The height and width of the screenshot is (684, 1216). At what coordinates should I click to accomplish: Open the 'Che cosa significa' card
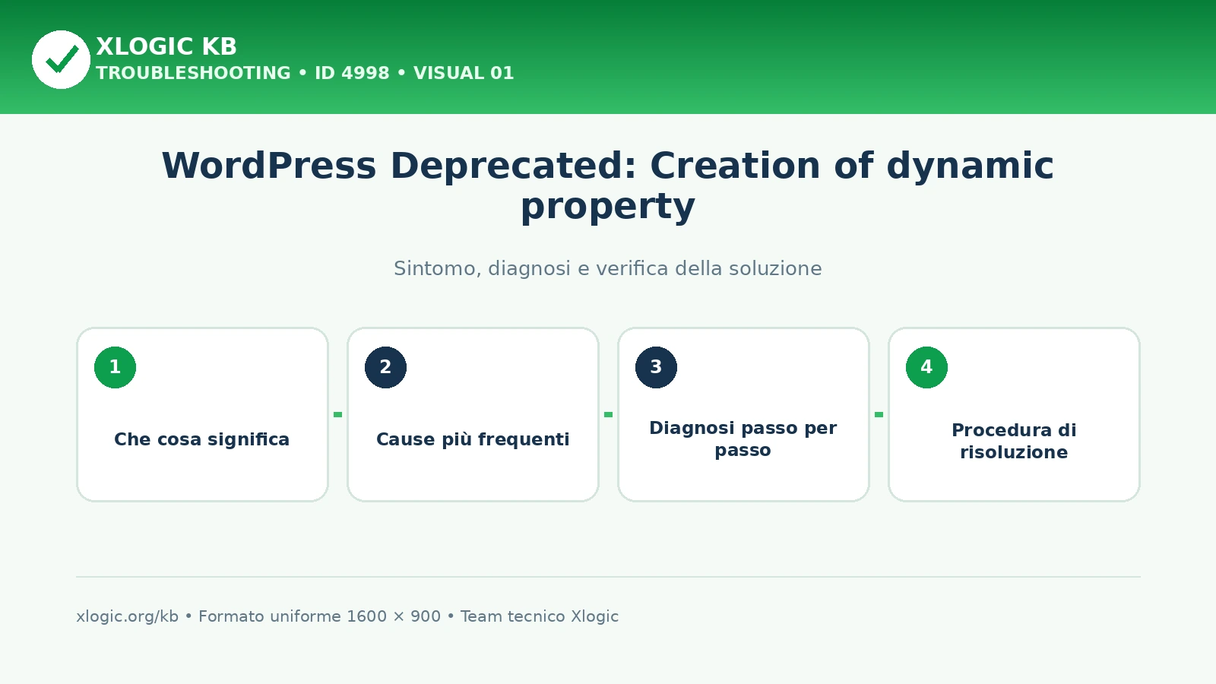click(202, 414)
